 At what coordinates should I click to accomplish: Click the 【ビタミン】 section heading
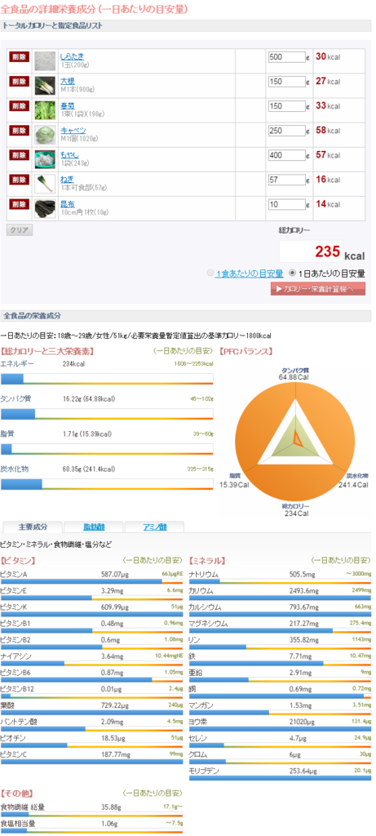19,560
